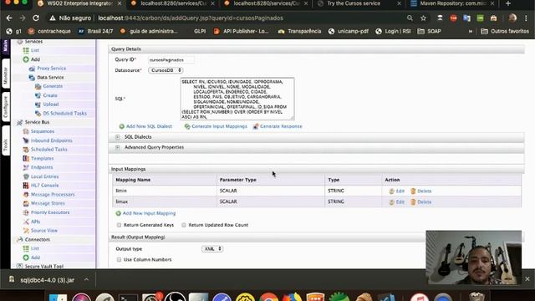Click the Data Service icon
The height and width of the screenshot is (301, 535).
pyautogui.click(x=32, y=78)
